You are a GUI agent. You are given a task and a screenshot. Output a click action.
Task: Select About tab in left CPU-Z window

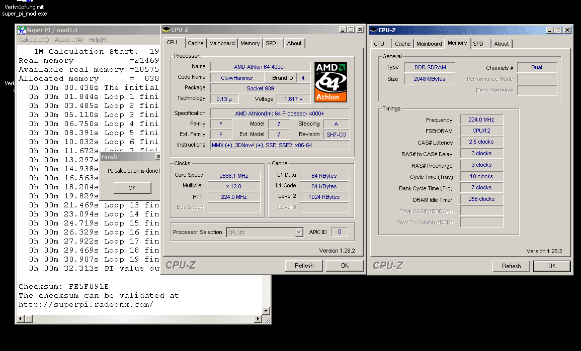click(x=294, y=43)
